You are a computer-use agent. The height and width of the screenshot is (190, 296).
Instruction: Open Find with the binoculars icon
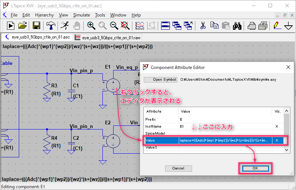[237, 26]
